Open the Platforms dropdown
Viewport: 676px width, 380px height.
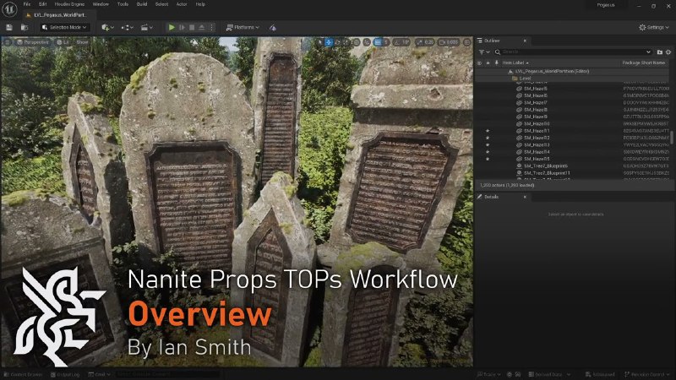[x=243, y=28]
